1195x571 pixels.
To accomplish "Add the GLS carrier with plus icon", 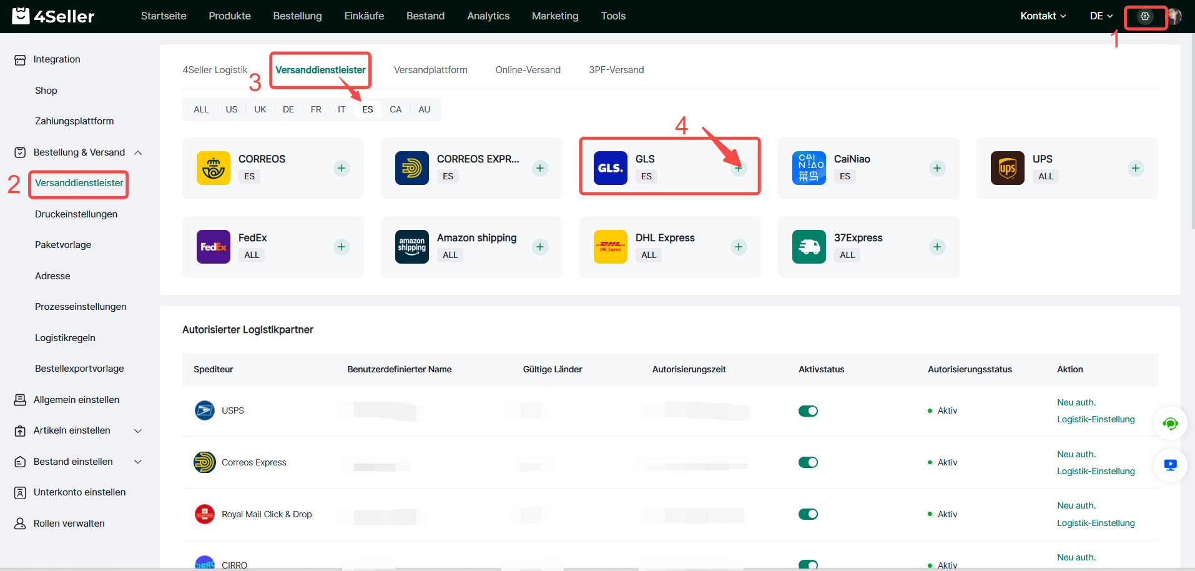I will (x=738, y=168).
